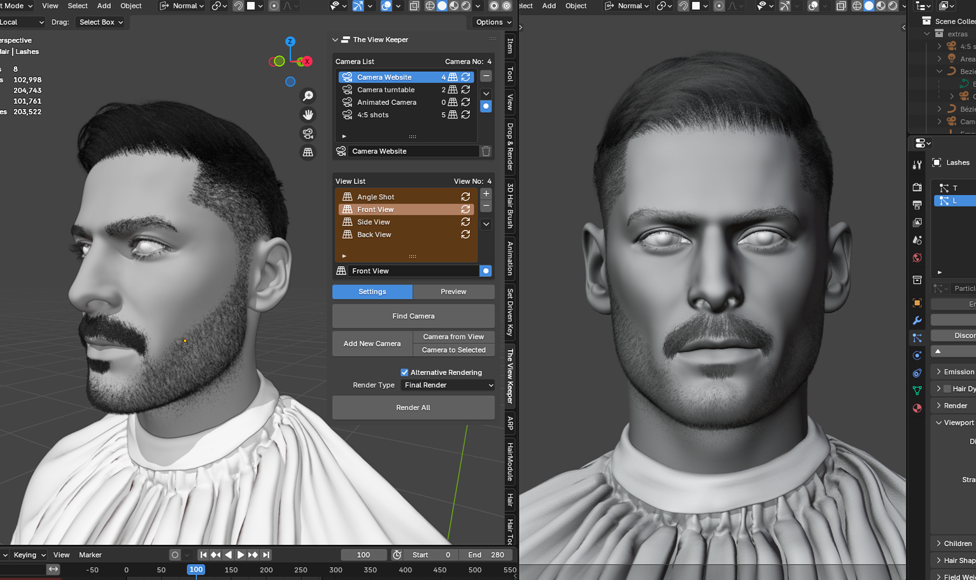Image resolution: width=976 pixels, height=580 pixels.
Task: Open the Marker menu in the timeline
Action: 90,555
